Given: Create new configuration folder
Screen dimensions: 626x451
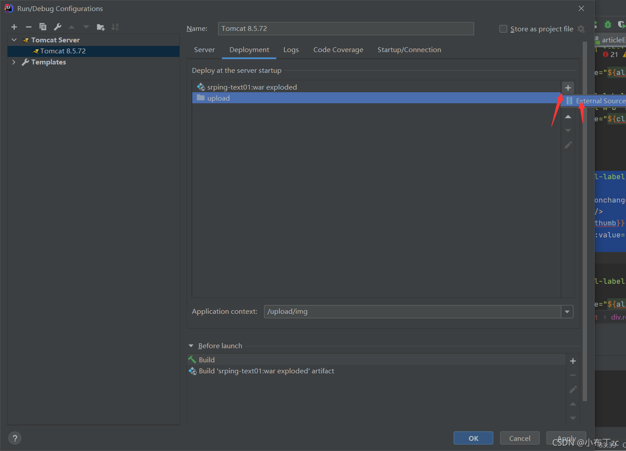Looking at the screenshot, I should tap(101, 27).
